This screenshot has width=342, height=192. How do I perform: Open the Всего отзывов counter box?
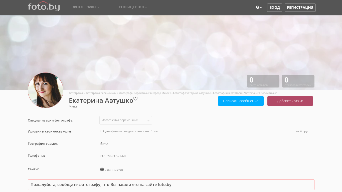[x=263, y=81]
